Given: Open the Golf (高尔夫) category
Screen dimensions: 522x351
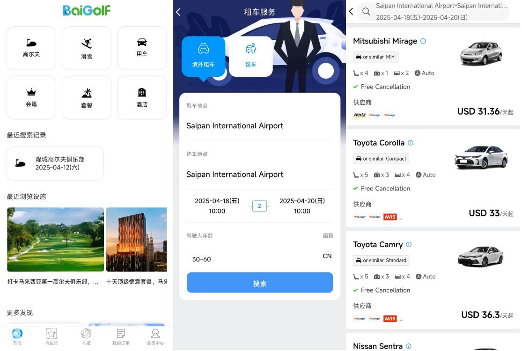Looking at the screenshot, I should [x=31, y=48].
